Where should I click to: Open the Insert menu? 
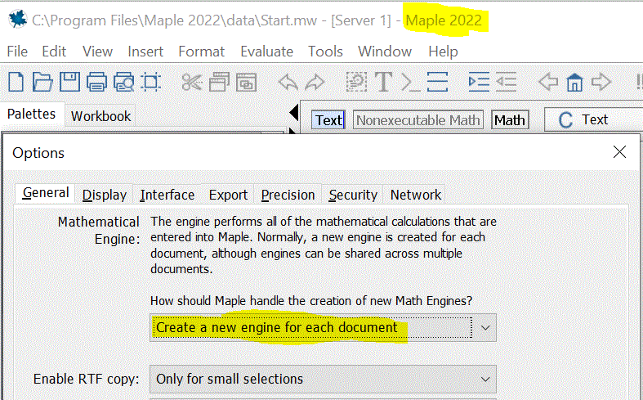(145, 52)
